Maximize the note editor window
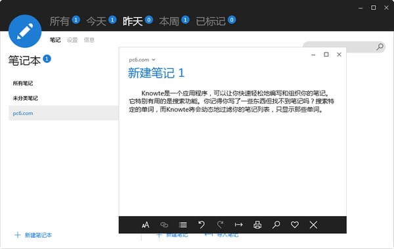Viewport: 394px width, 249px height. (x=326, y=55)
